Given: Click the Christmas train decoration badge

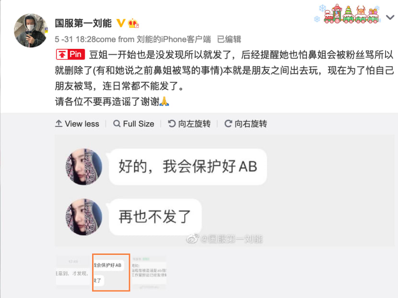Looking at the screenshot, I should (348, 14).
